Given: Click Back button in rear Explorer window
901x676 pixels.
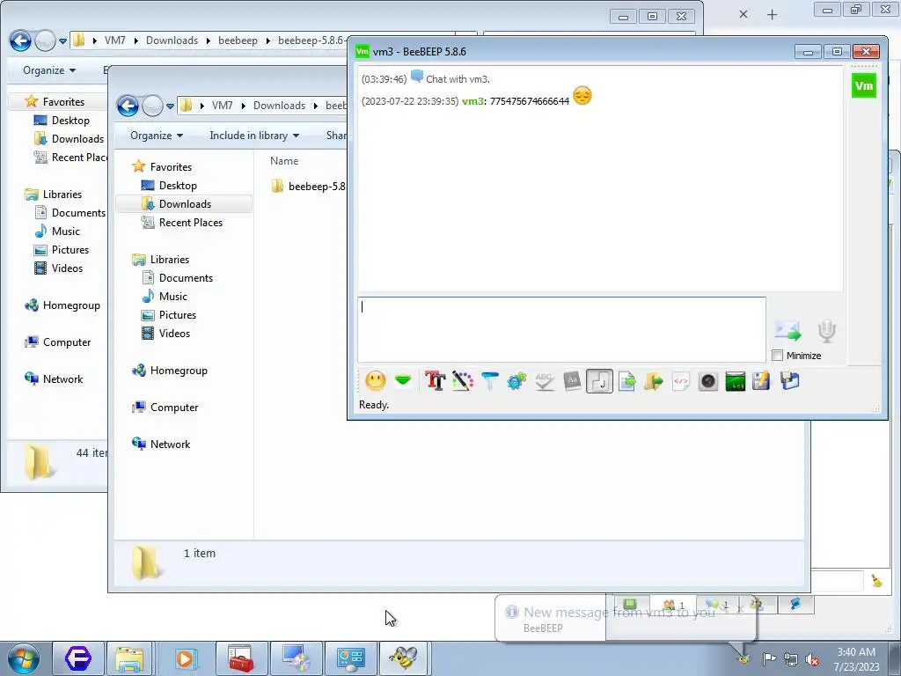Looking at the screenshot, I should coord(20,40).
